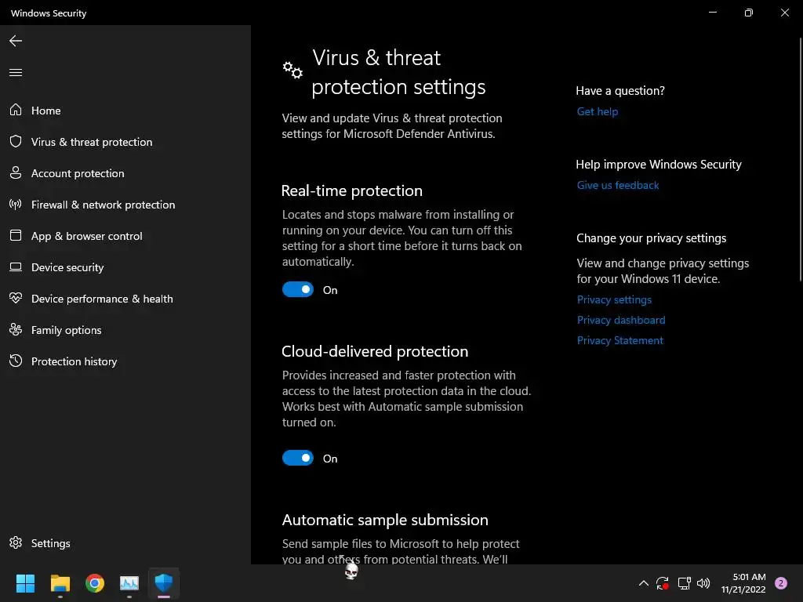
Task: Turn off Real-time protection toggle
Action: tap(297, 290)
